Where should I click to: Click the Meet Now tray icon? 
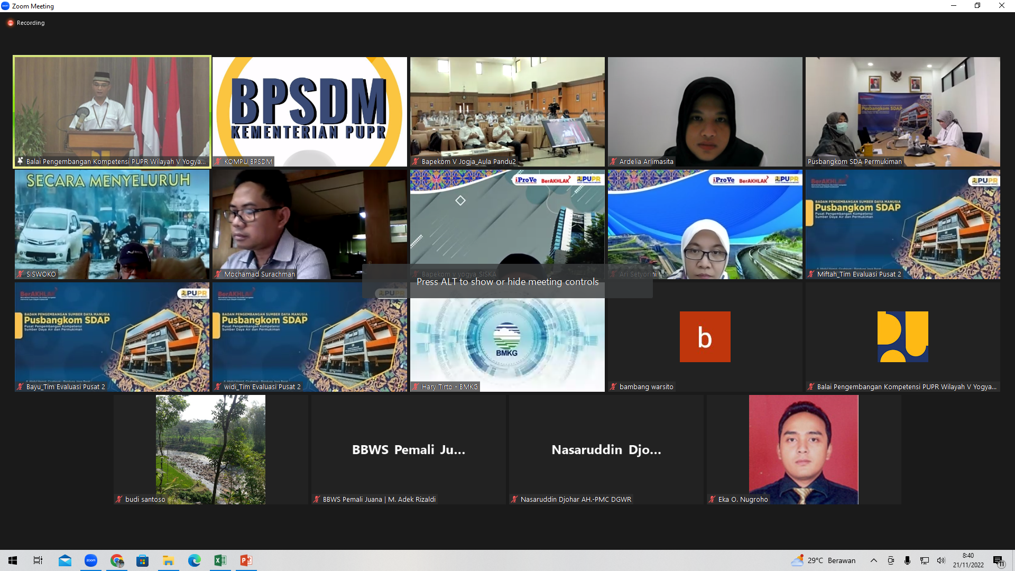click(x=891, y=560)
